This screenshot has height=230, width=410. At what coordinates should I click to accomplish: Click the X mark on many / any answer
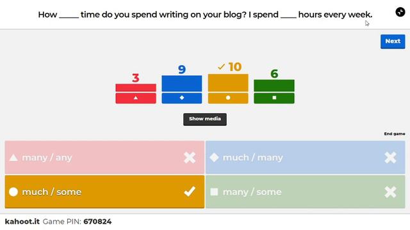click(x=190, y=158)
